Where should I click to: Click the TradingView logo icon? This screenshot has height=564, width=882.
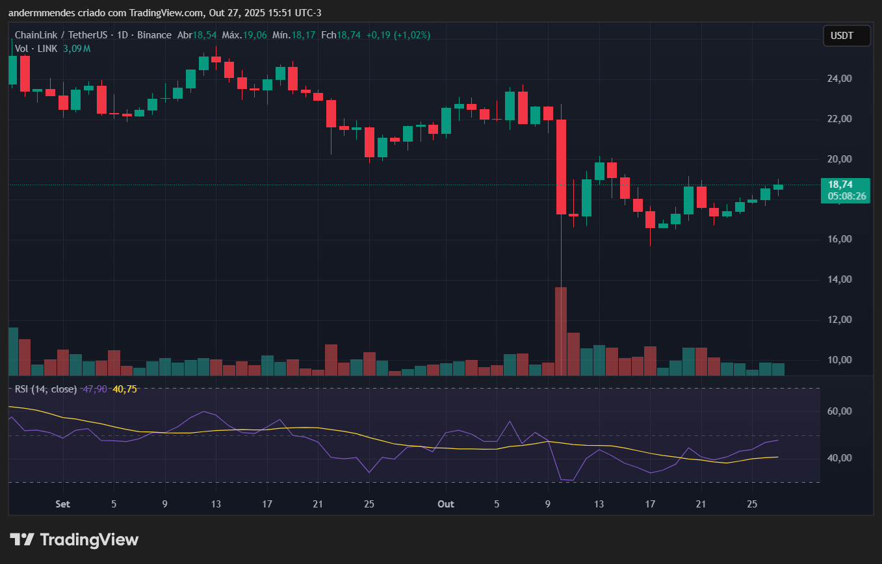coord(21,539)
